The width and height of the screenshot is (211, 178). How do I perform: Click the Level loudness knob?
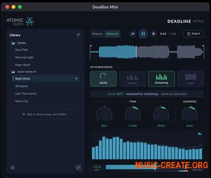click(189, 114)
